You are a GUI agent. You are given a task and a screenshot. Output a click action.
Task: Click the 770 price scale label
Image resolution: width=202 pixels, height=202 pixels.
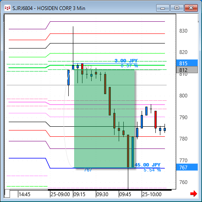point(183,161)
